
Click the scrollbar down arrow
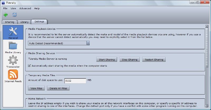coord(207,106)
